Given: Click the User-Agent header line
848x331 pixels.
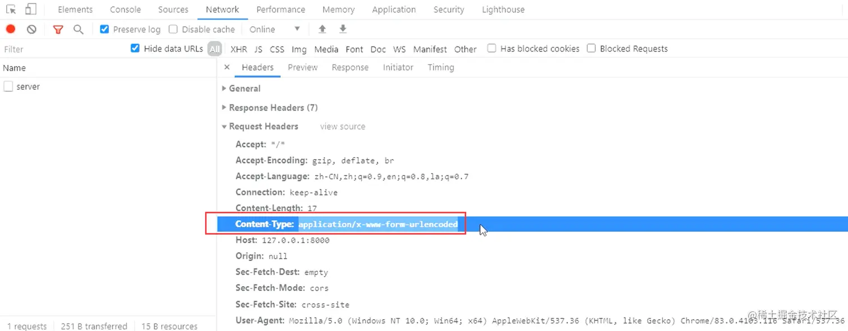Looking at the screenshot, I should coord(540,320).
